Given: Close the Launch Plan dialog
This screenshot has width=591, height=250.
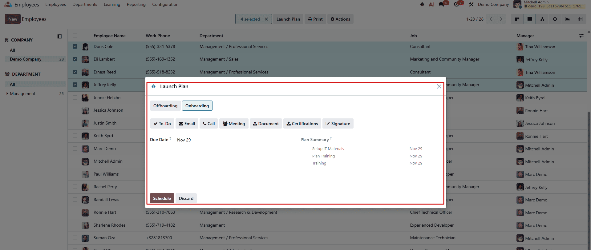Looking at the screenshot, I should pyautogui.click(x=439, y=86).
